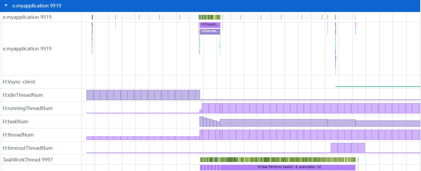Viewport: 421px width, 171px height.
Task: Select the H:threadNum track label
Action: click(18, 135)
